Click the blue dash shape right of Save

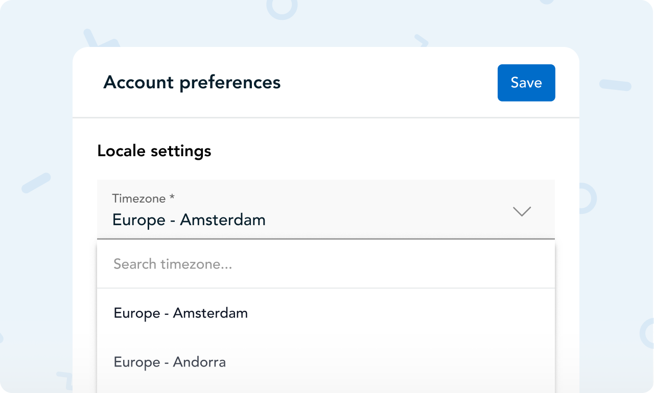pos(615,85)
